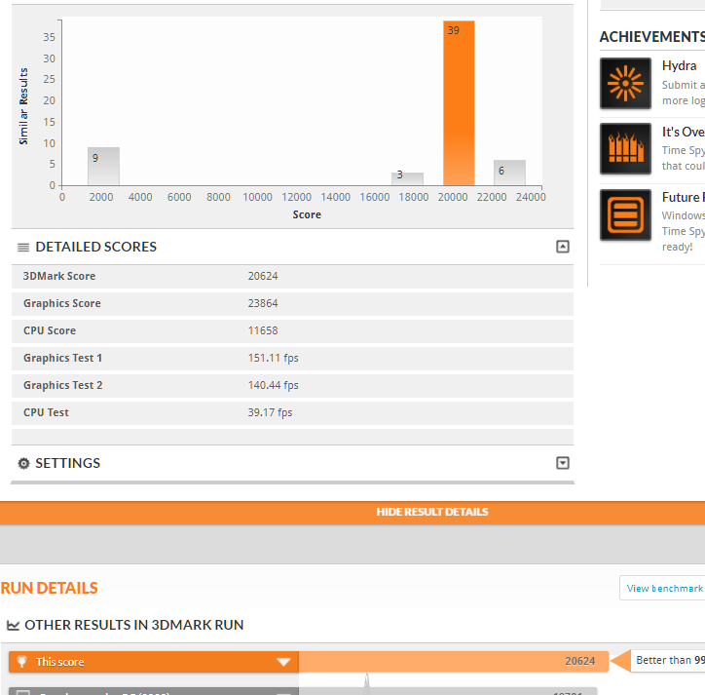Click the Run Details heading
705x695 pixels.
[x=50, y=589]
